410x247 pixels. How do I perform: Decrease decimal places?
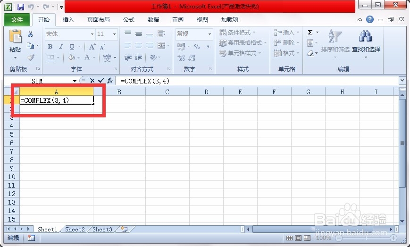point(192,58)
